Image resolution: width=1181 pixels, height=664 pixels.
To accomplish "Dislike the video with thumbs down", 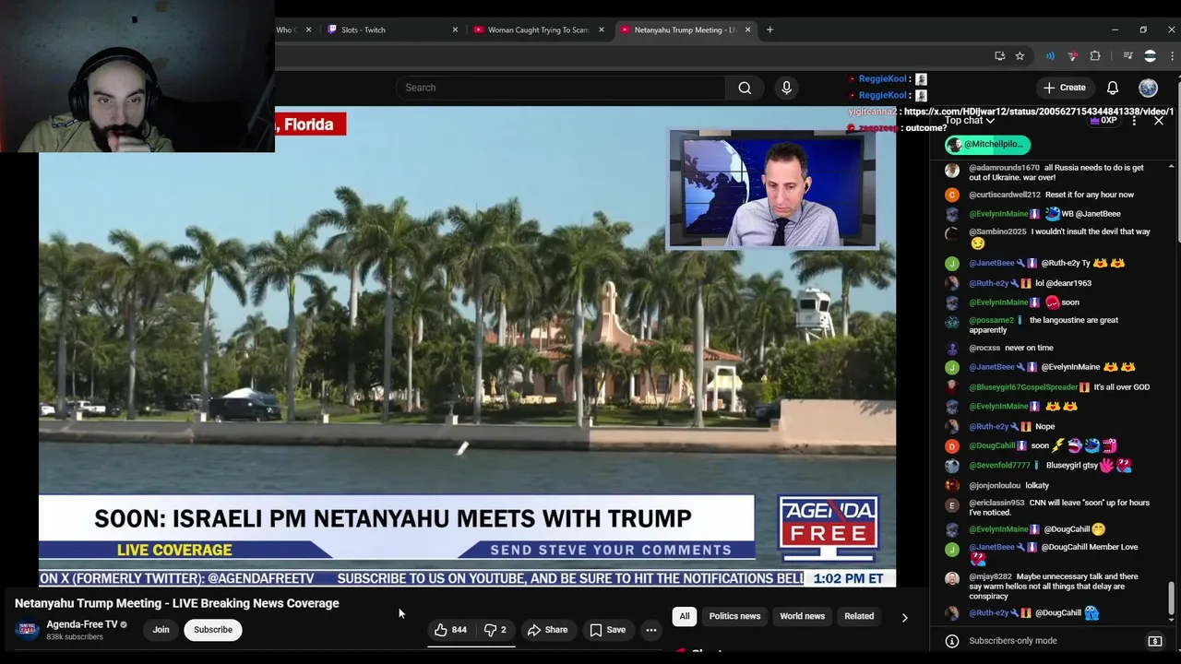I will pyautogui.click(x=495, y=630).
